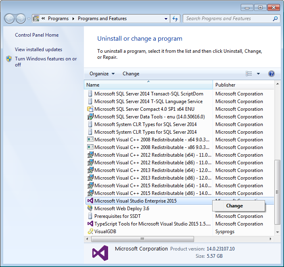This screenshot has width=284, height=267.
Task: Sort by the Name column header
Action: coord(148,85)
